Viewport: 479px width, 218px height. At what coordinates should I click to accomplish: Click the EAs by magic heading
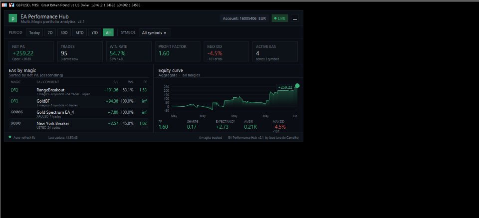(22, 70)
